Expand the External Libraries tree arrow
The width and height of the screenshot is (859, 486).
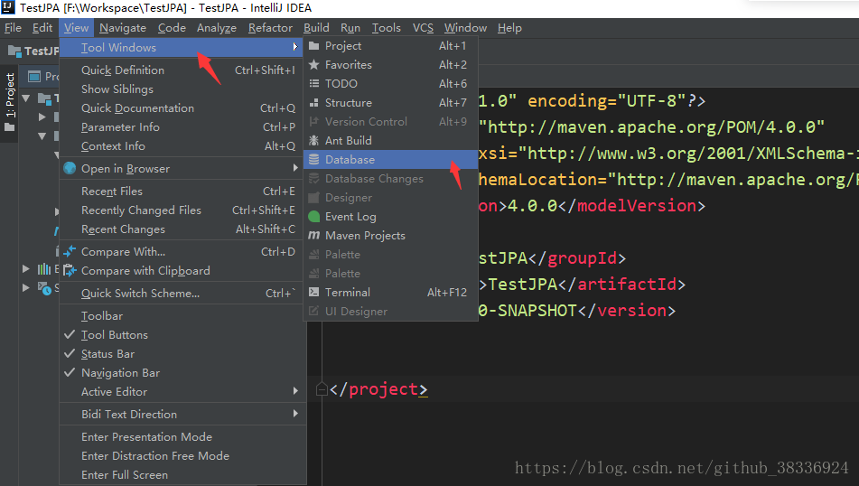click(x=26, y=268)
